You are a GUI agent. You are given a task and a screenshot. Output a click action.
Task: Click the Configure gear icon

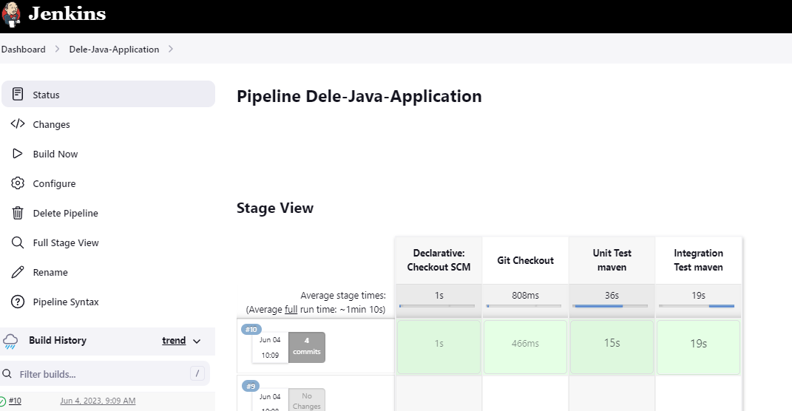(18, 183)
